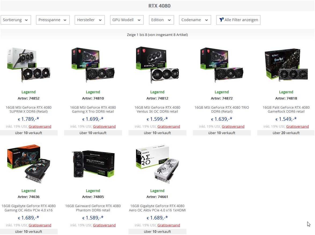
Task: Open MSI RTX 4080 TRIO product title
Action: 222,109
